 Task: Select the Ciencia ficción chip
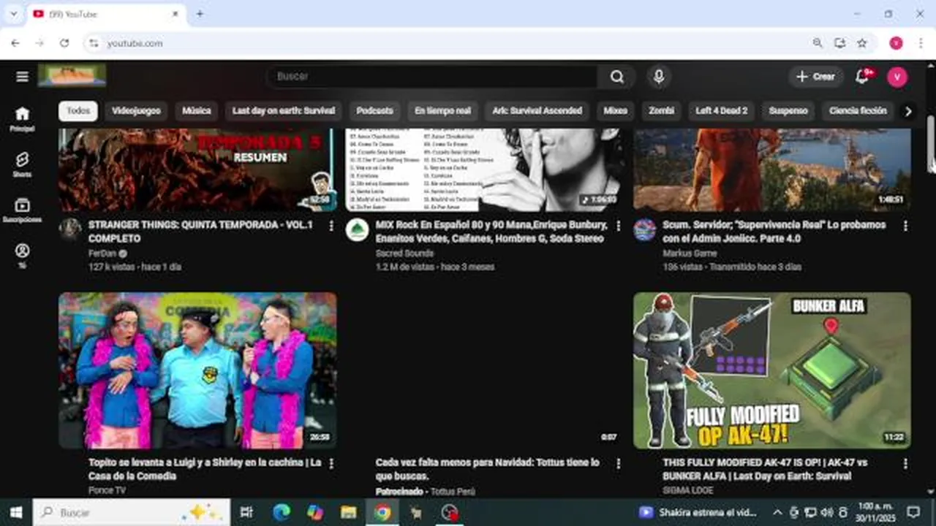point(858,111)
